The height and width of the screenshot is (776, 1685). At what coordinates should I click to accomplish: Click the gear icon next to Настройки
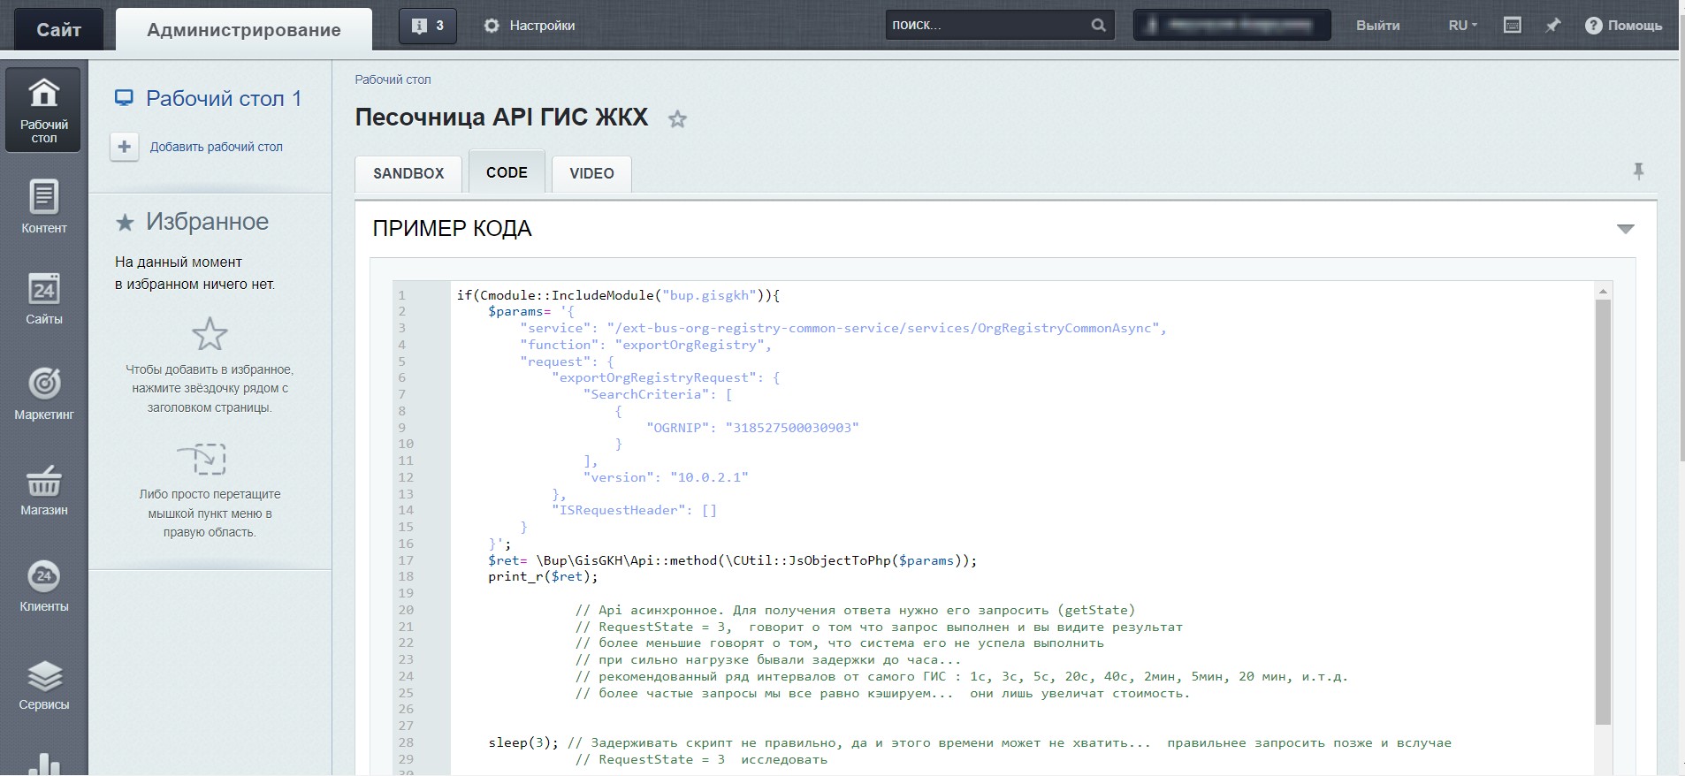tap(492, 26)
